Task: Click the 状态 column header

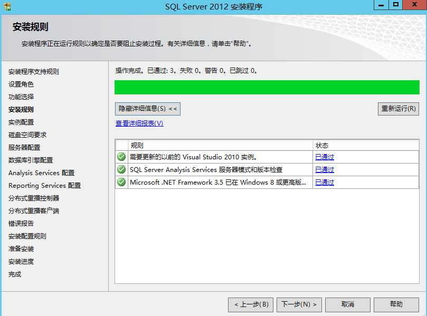Action: pyautogui.click(x=366, y=146)
